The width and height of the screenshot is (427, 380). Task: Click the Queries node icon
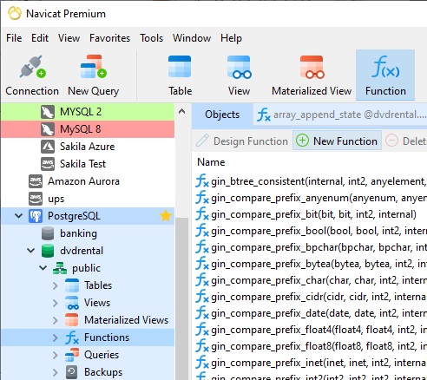(x=72, y=355)
